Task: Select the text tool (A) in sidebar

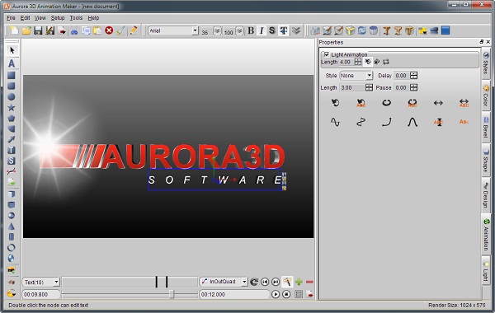Action: pos(12,63)
